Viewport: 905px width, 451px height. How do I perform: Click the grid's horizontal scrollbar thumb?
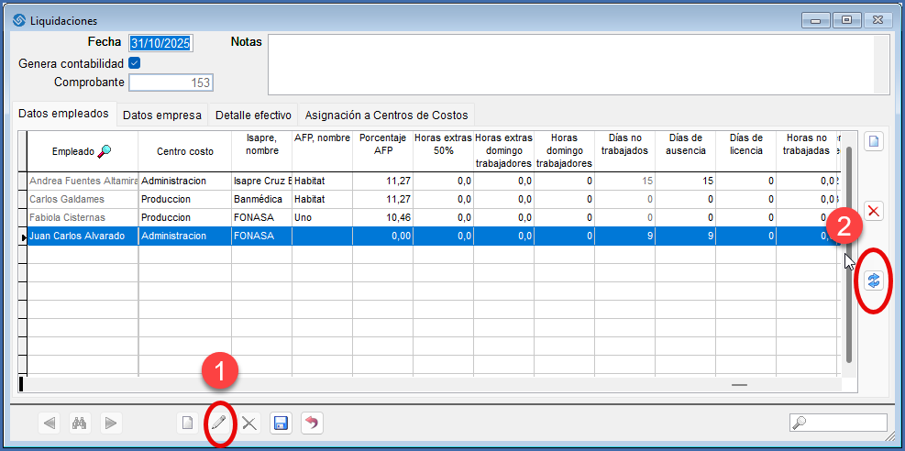(739, 385)
